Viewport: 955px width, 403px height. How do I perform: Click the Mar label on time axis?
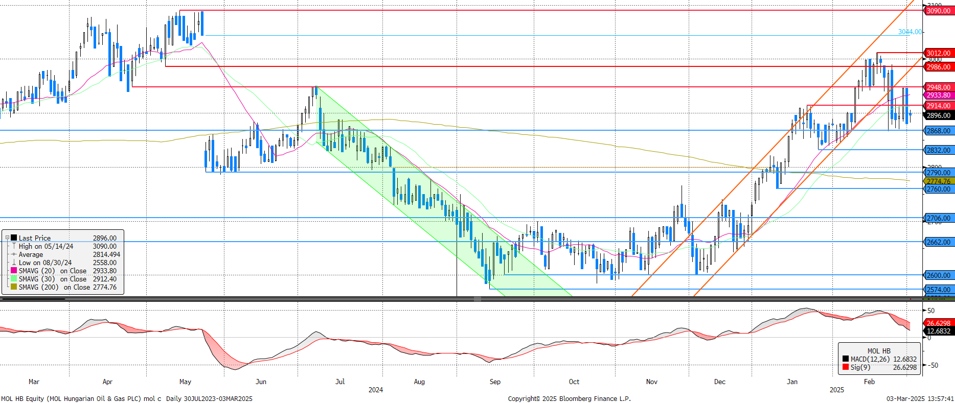click(34, 382)
